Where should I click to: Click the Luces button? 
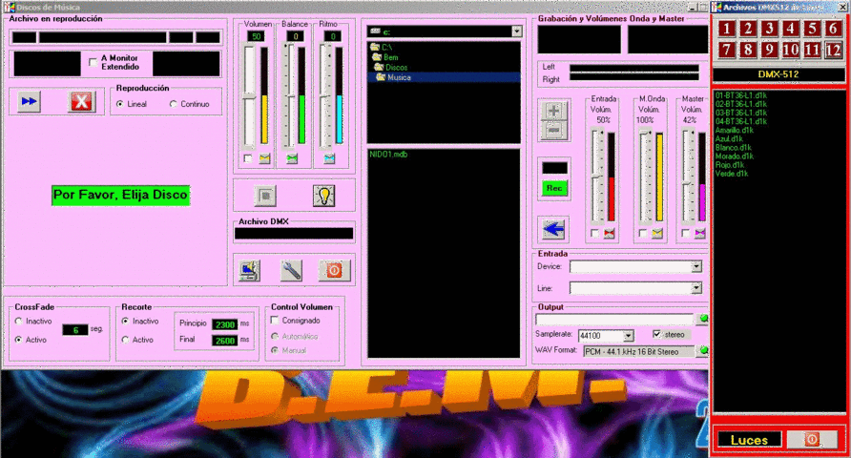[x=750, y=440]
